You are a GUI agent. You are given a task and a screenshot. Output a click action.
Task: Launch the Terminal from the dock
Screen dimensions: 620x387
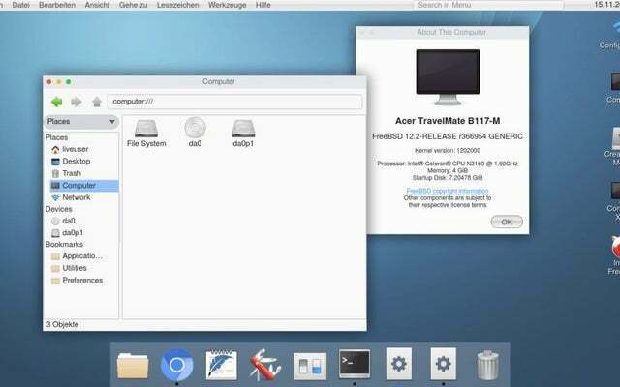tap(354, 364)
